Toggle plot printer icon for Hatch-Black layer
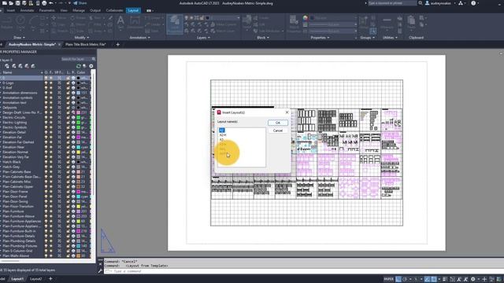This screenshot has width=504, height=283. click(x=73, y=162)
